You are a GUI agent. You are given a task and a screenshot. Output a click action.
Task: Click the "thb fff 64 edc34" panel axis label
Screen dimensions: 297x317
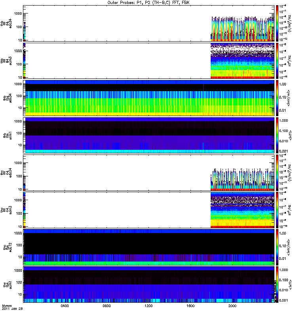pyautogui.click(x=6, y=23)
